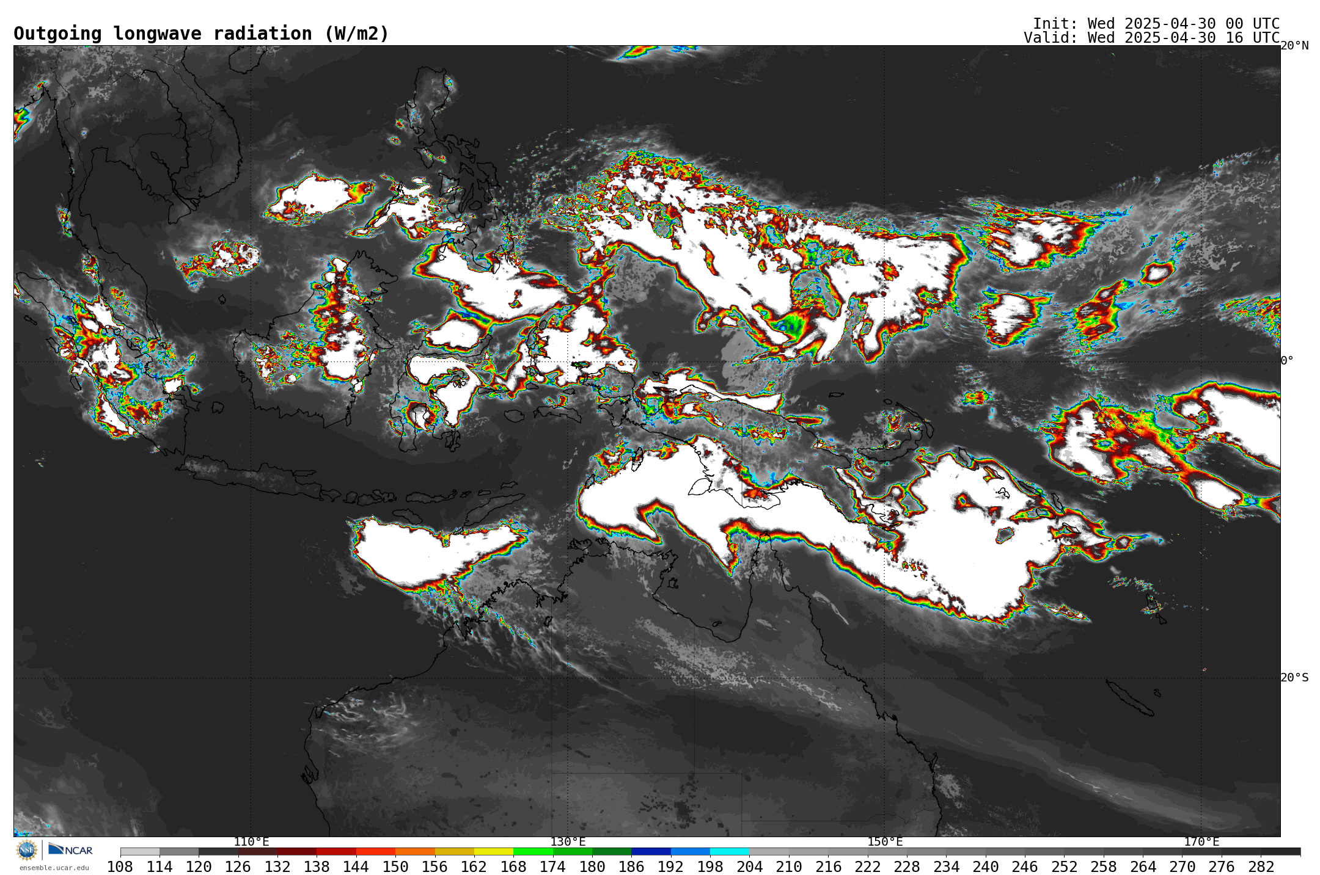Click the colorbar value 174

coord(553,866)
